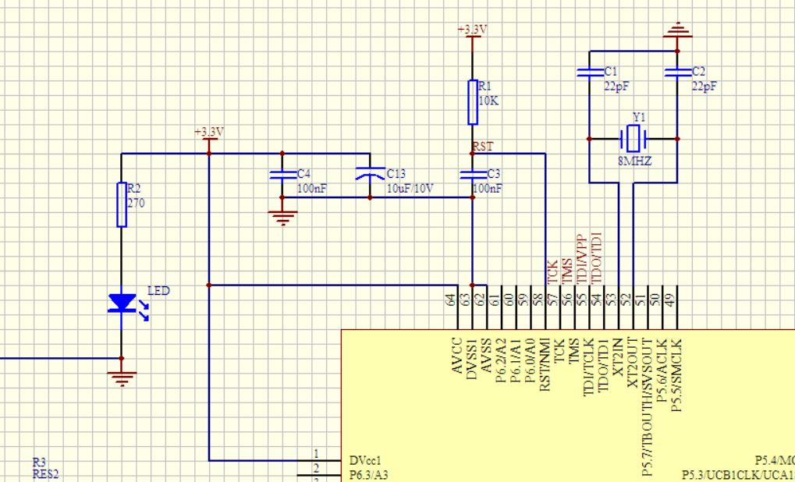Click the LED designator text

(x=158, y=291)
